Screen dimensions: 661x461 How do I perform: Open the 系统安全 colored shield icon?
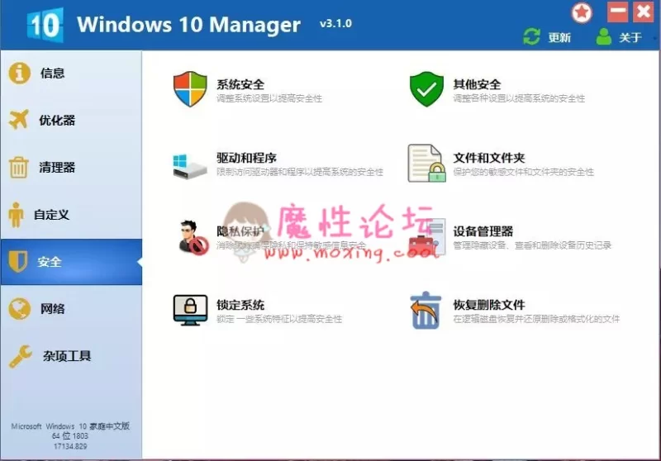click(x=190, y=89)
